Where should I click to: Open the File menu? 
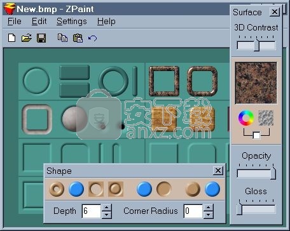pyautogui.click(x=15, y=22)
